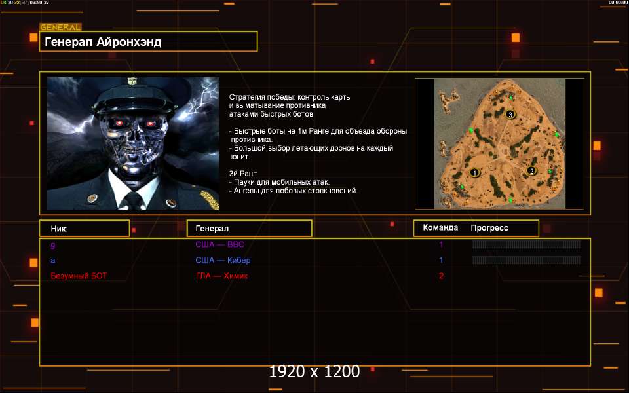This screenshot has height=393, width=629.
Task: Click the США — Кибер general entry
Action: 223,260
